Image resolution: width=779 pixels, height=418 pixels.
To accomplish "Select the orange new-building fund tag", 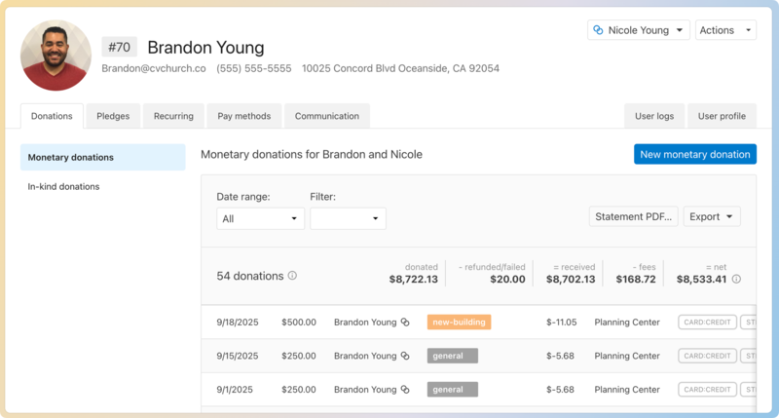I will (x=459, y=322).
